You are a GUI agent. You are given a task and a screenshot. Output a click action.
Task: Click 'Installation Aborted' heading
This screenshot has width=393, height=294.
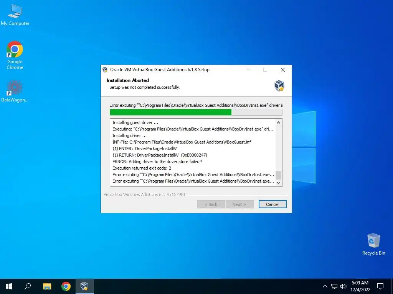click(128, 80)
